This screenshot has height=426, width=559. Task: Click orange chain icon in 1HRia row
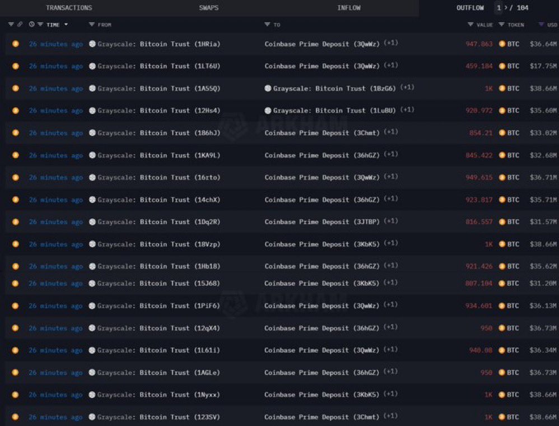[15, 44]
